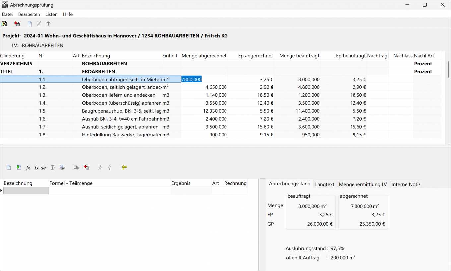Switch to the Langtext tab

[324, 184]
